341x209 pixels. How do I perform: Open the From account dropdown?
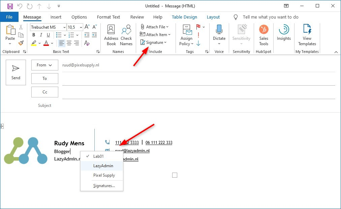[x=44, y=65]
